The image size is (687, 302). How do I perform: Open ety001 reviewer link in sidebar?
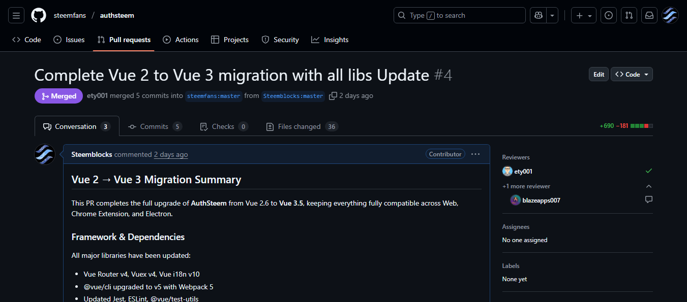click(x=523, y=172)
